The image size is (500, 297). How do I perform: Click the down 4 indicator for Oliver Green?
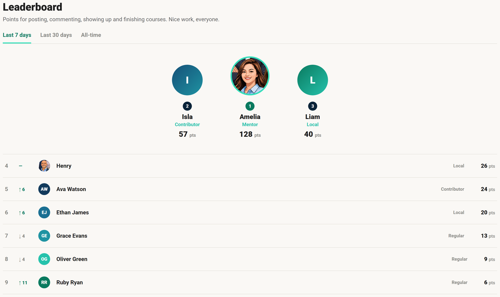22,259
